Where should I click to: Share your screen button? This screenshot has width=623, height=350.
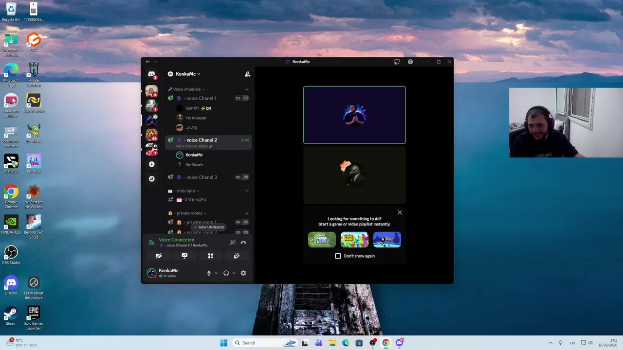(x=184, y=256)
